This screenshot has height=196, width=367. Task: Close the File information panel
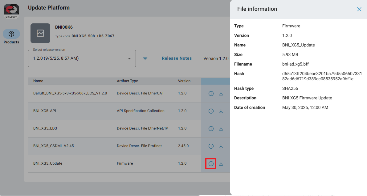(359, 9)
